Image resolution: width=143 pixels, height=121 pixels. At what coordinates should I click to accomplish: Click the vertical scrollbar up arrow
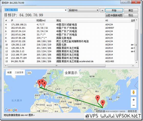136,20
